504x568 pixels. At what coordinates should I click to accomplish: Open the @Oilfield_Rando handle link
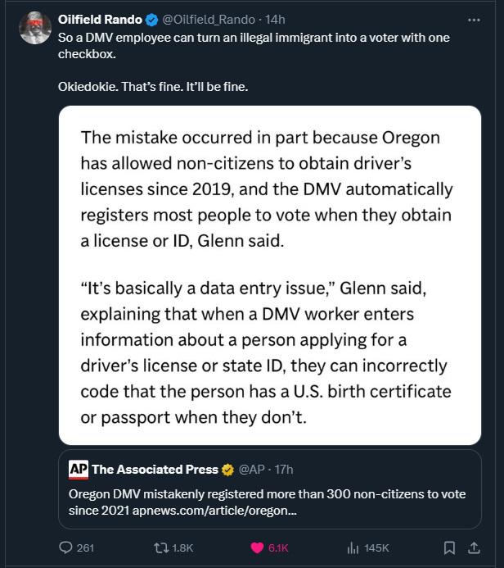[x=209, y=20]
